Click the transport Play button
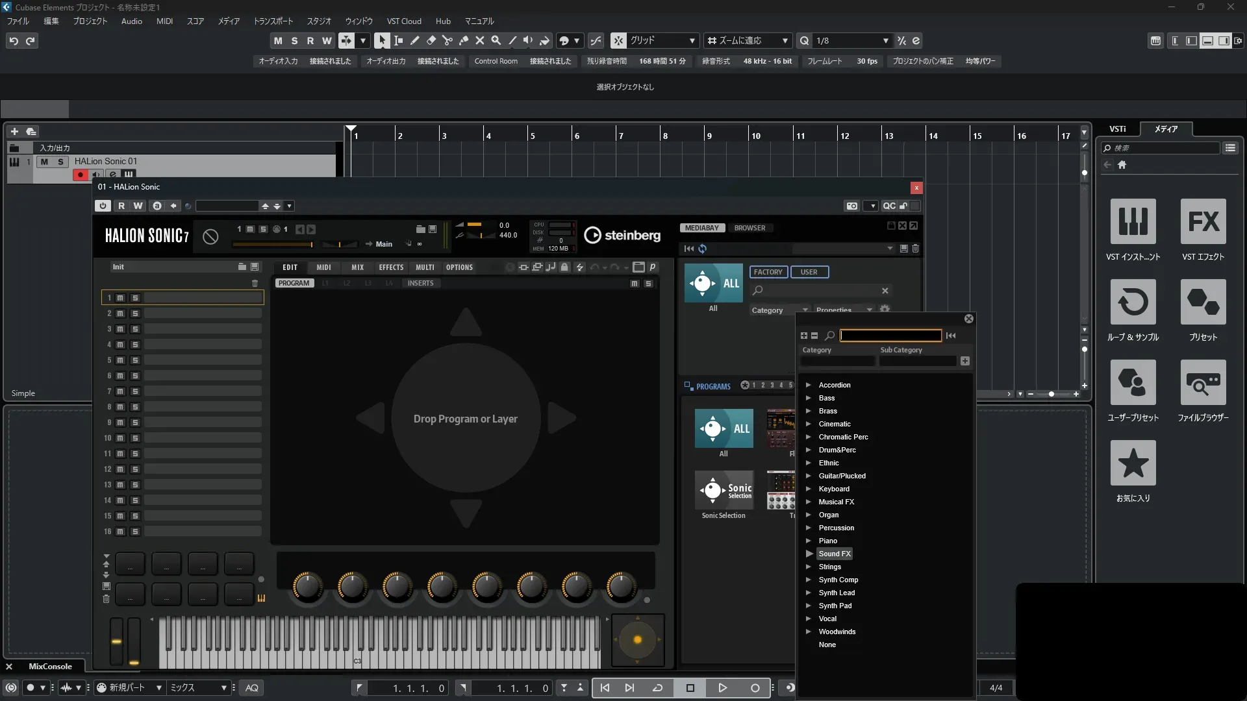The width and height of the screenshot is (1247, 701). 722,688
